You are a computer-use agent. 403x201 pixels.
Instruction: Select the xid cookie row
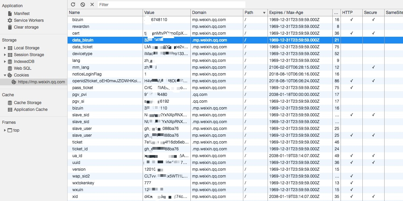235,197
